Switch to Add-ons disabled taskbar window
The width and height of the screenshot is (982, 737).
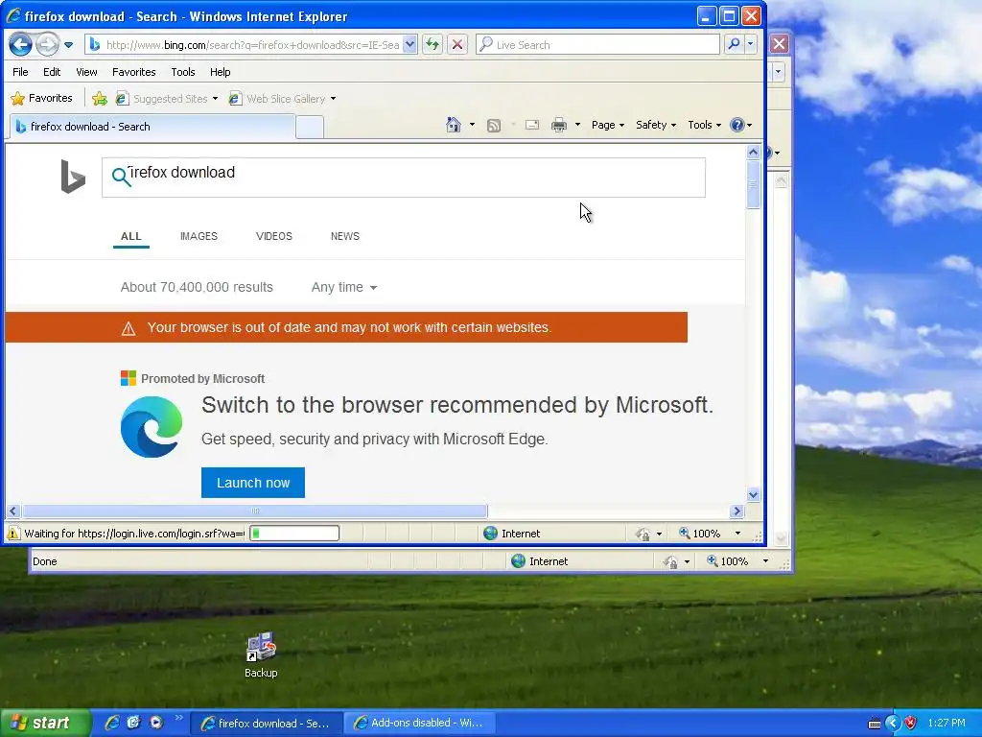pos(420,723)
